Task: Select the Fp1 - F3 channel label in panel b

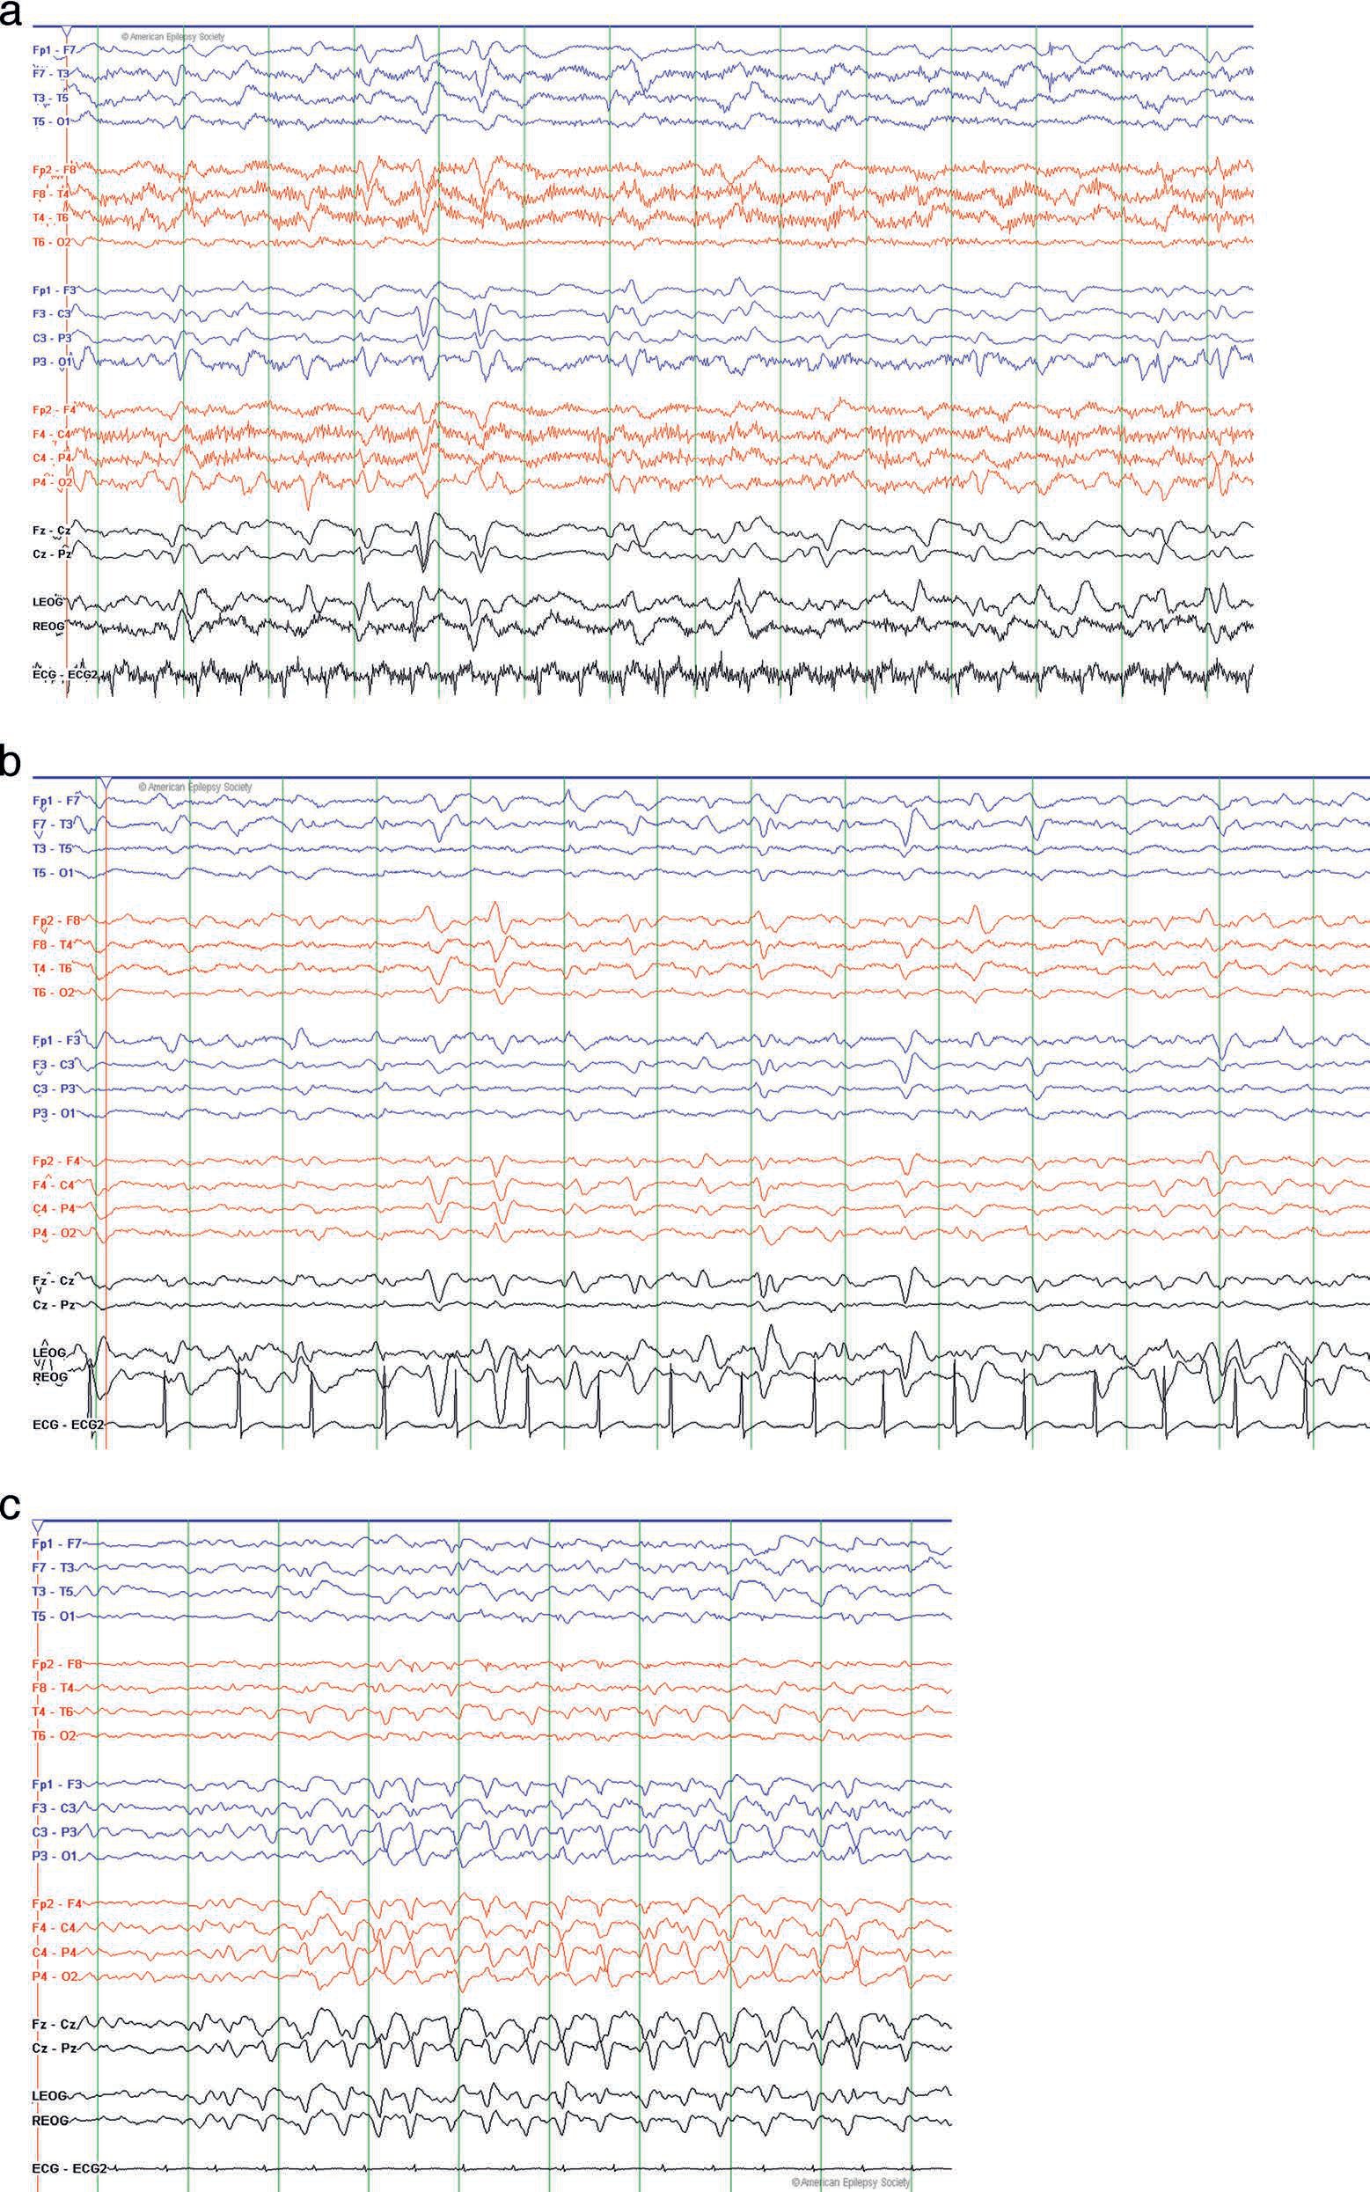Action: 56,1040
